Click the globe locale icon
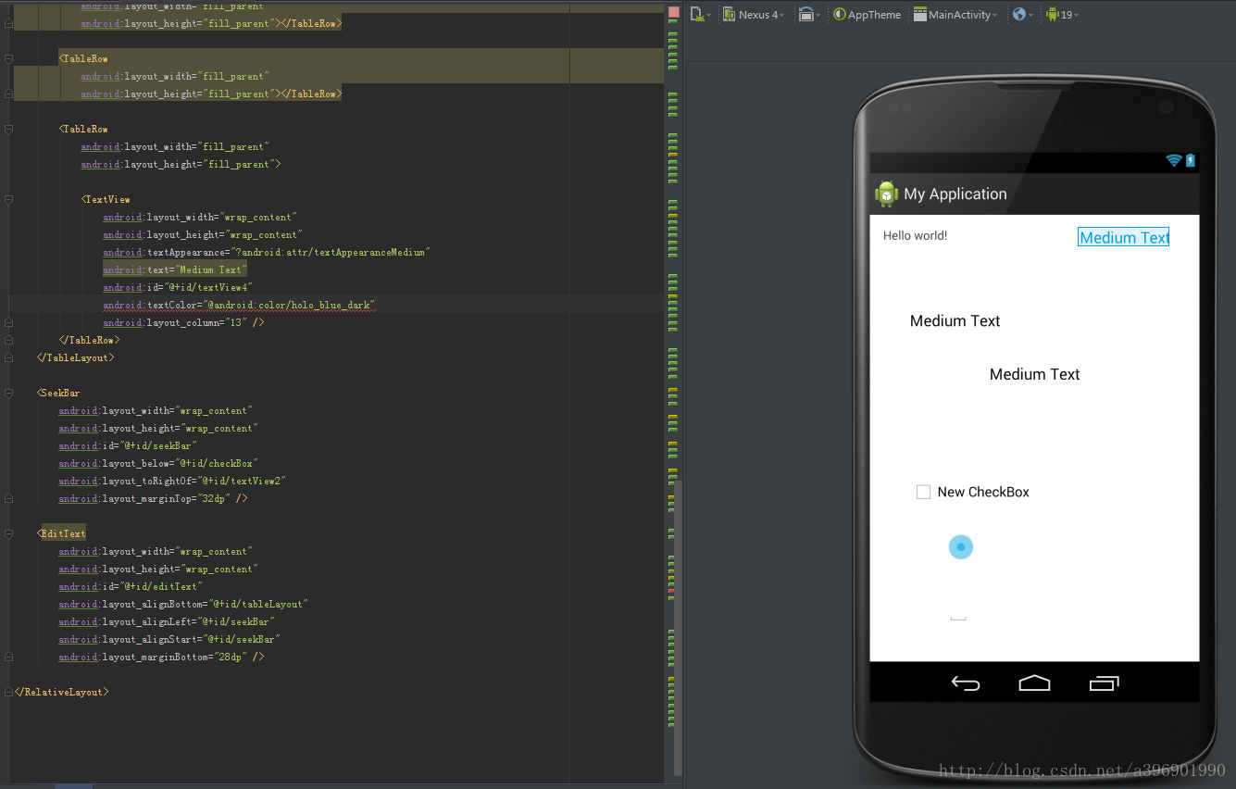The width and height of the screenshot is (1236, 789). click(x=1020, y=14)
